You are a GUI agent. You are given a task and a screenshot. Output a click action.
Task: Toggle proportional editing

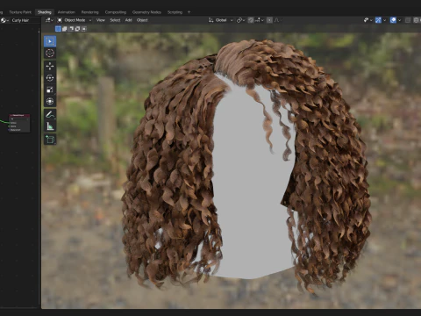(269, 20)
